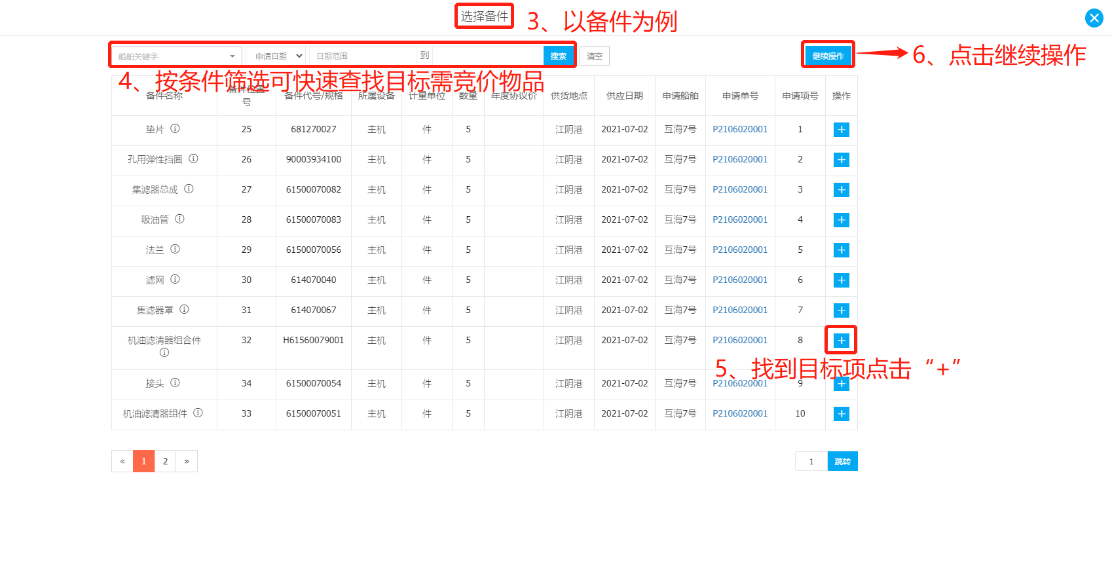The image size is (1112, 562).
Task: Click the 清空 button
Action: 595,56
